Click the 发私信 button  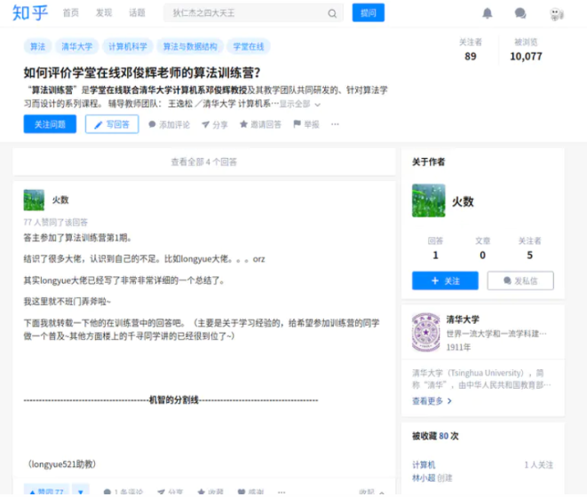[520, 280]
